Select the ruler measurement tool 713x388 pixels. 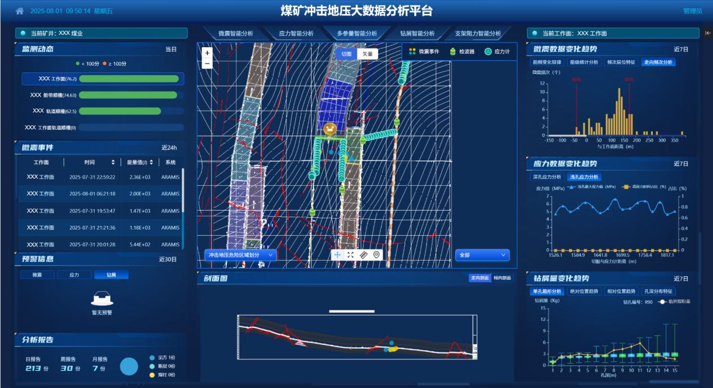(x=364, y=255)
